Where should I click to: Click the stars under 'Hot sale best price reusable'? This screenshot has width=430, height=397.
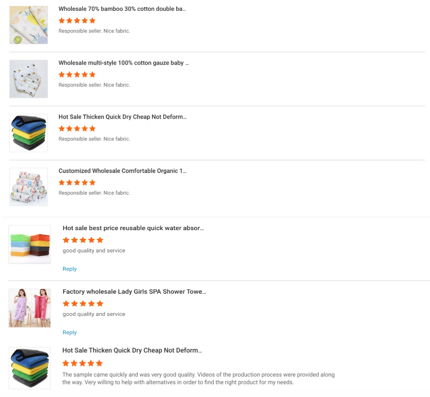click(83, 240)
